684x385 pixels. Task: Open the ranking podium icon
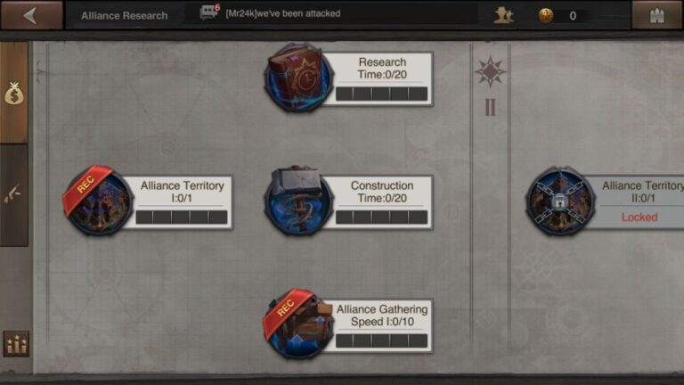(x=16, y=344)
